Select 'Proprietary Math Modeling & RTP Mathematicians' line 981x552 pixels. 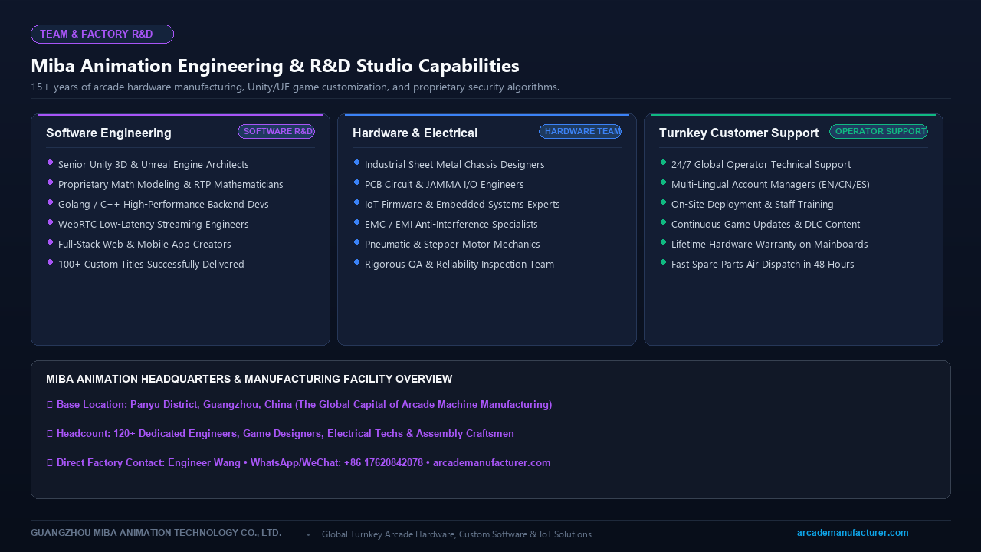coord(171,185)
